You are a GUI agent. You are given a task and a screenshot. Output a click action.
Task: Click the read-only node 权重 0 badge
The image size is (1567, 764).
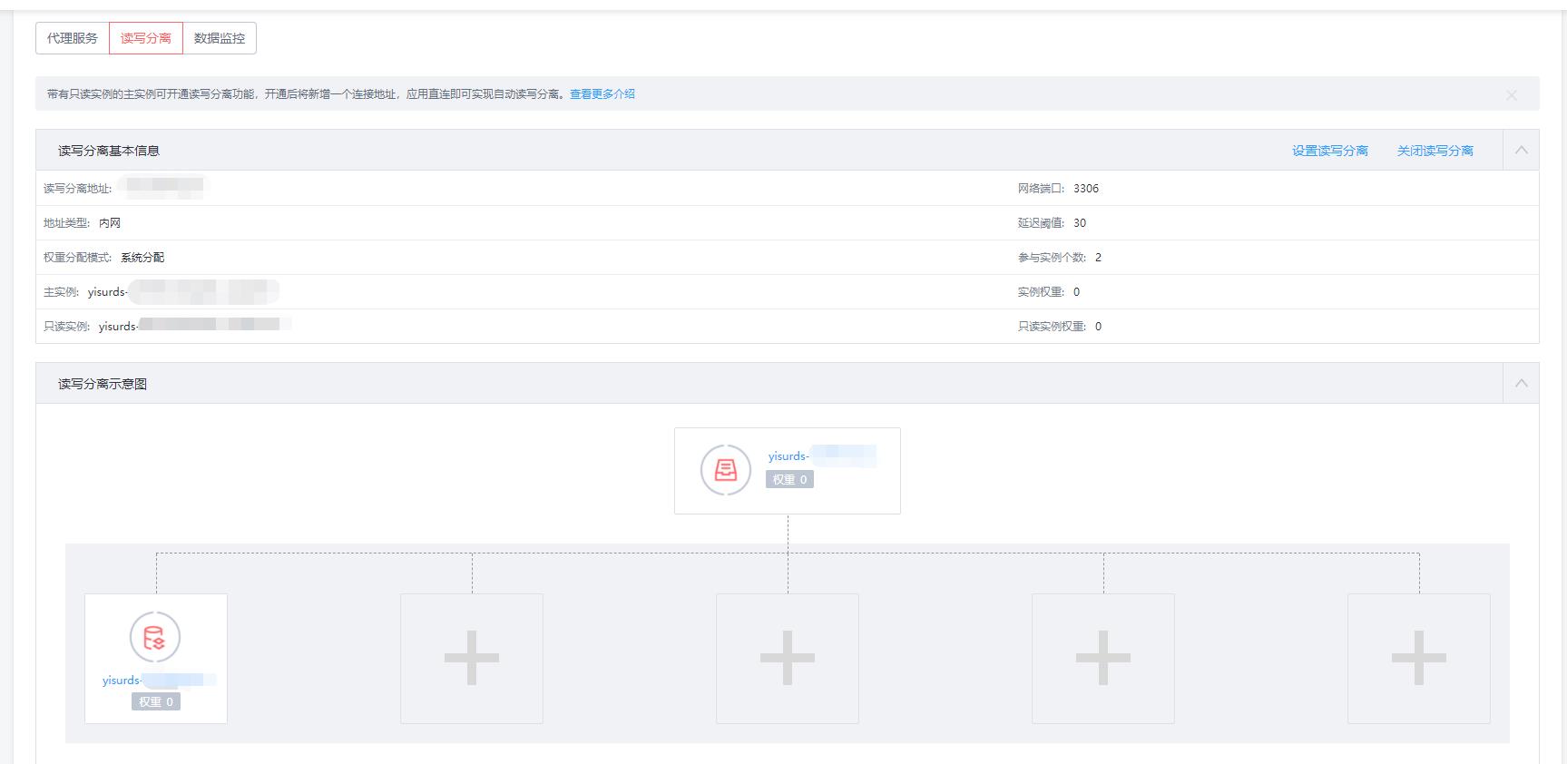pos(156,701)
